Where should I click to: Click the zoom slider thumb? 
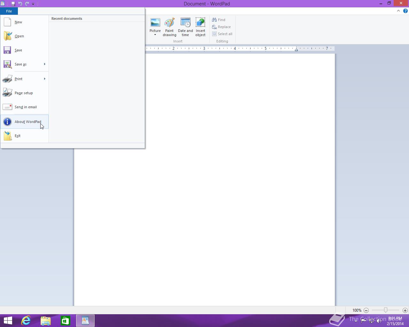tap(386, 310)
